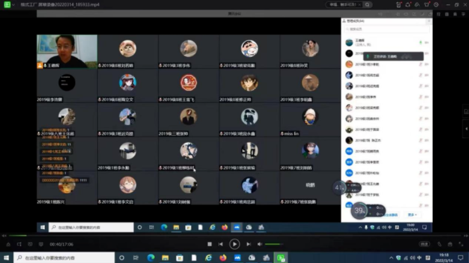
Task: Skip to the previous video
Action: coord(221,244)
